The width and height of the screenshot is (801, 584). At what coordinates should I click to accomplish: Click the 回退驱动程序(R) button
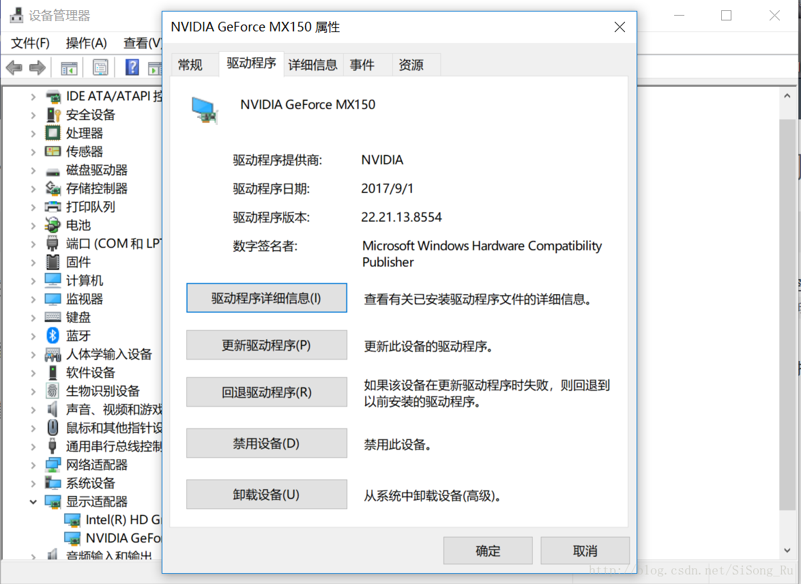pyautogui.click(x=266, y=392)
